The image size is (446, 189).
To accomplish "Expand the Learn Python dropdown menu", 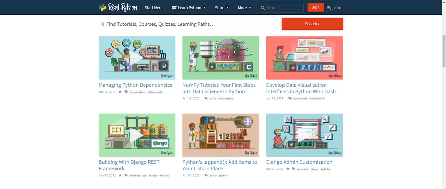I will [x=189, y=8].
